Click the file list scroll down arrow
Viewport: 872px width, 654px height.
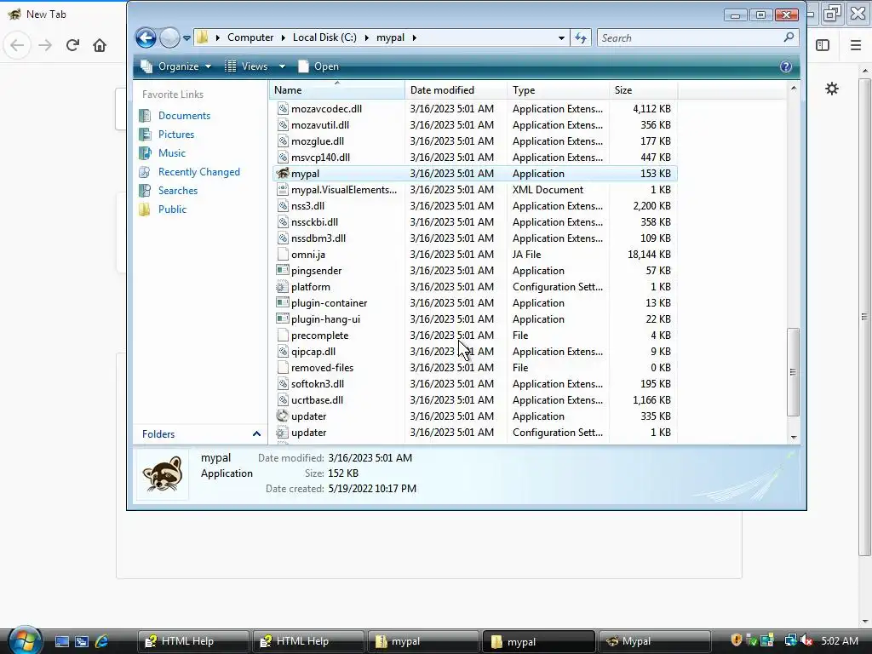click(x=794, y=437)
